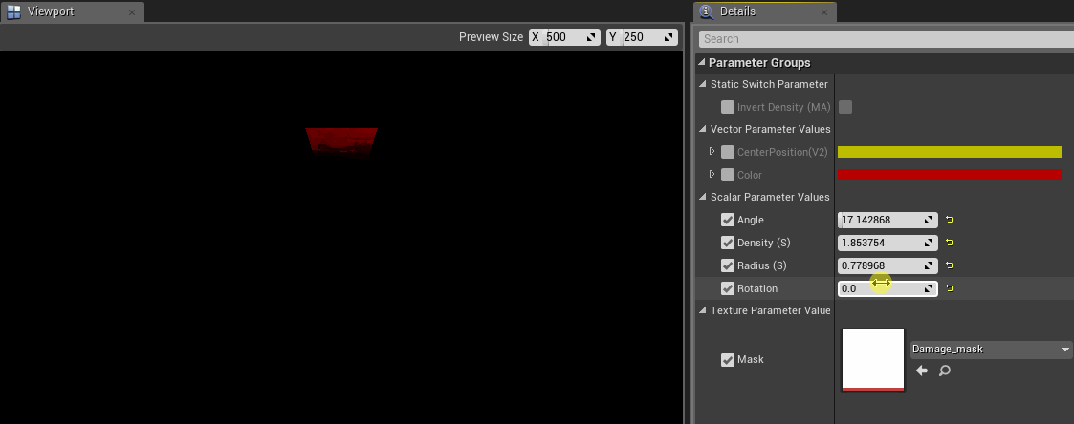Click the Density value spinner arrow
The width and height of the screenshot is (1074, 424).
point(929,243)
